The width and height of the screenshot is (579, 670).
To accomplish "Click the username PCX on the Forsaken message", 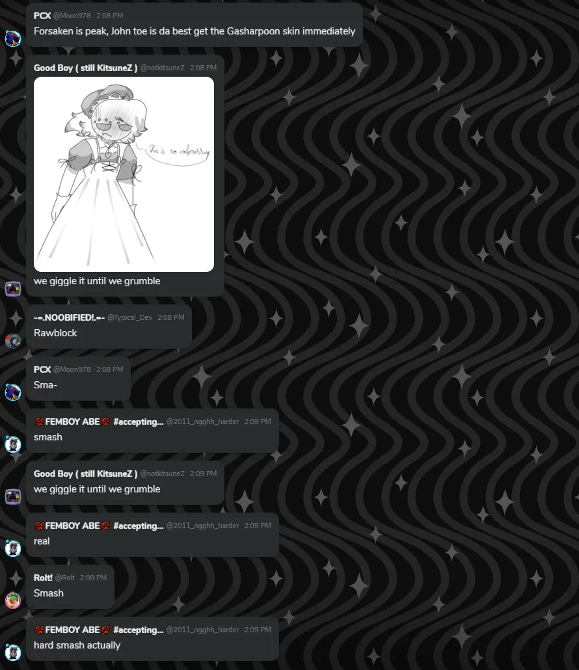I will [x=42, y=16].
